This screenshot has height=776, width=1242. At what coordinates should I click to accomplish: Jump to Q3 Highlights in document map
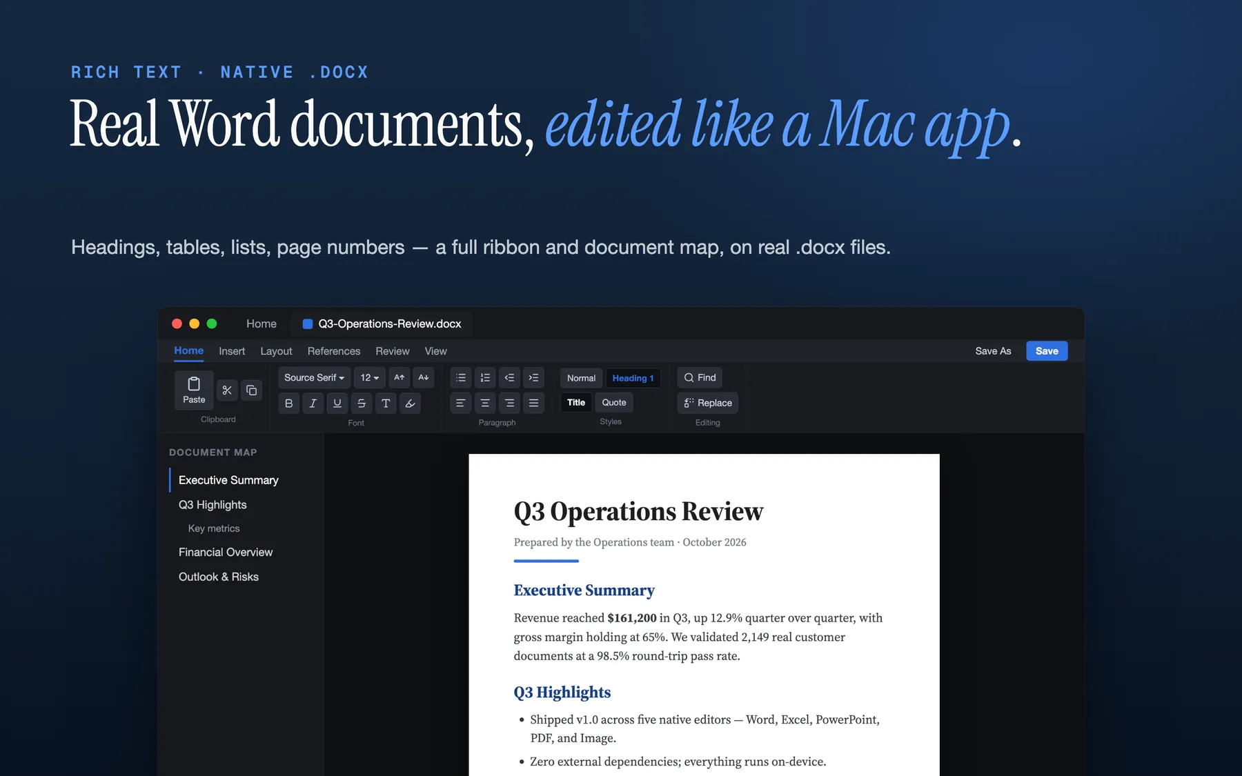213,505
